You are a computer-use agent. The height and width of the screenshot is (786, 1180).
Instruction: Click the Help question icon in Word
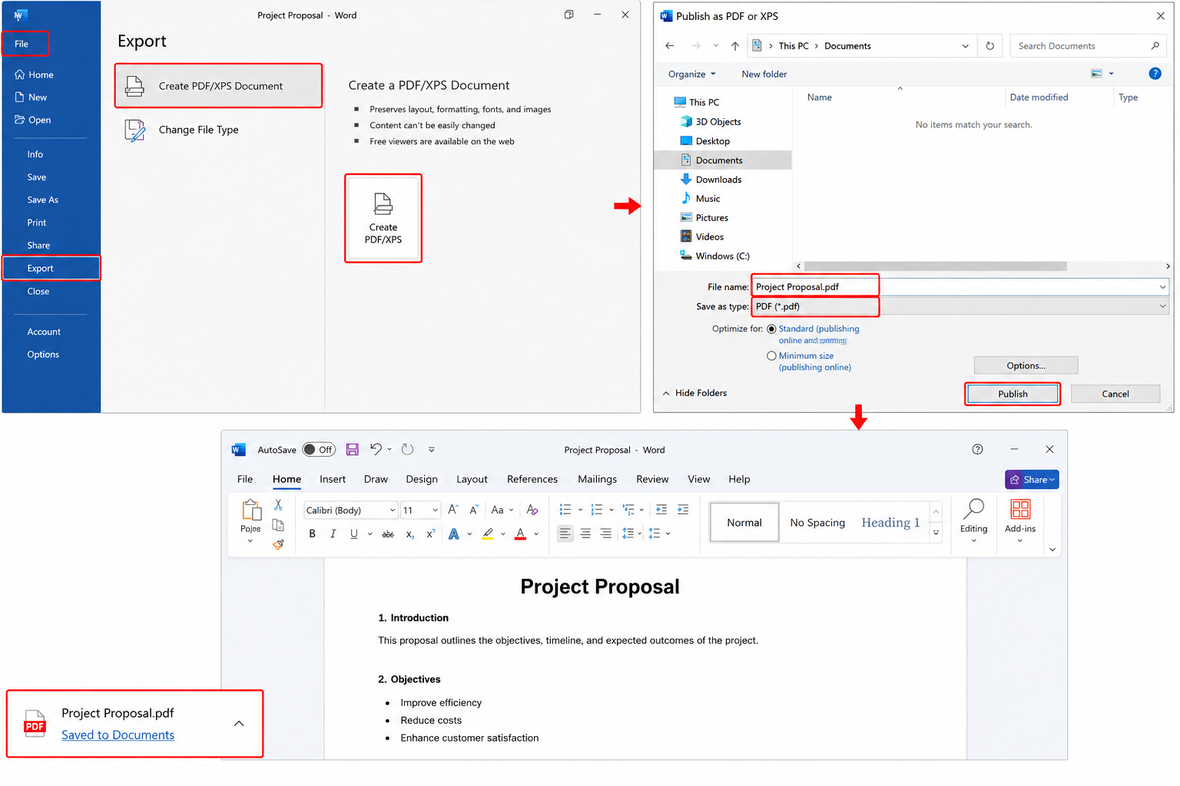tap(977, 450)
